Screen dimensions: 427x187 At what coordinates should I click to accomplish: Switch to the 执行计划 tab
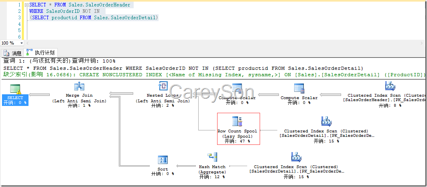[x=41, y=53]
